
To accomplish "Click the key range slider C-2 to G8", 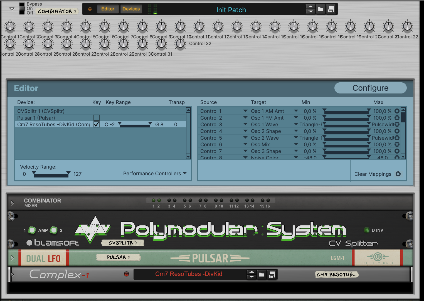I will pos(135,125).
